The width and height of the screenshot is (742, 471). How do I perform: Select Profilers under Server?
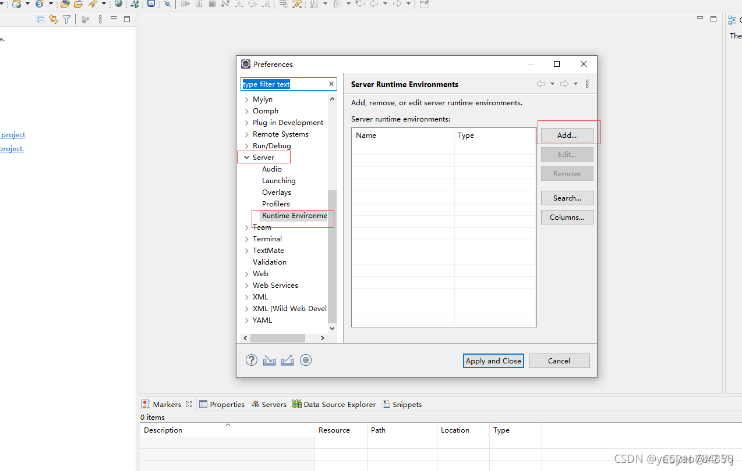pos(276,204)
